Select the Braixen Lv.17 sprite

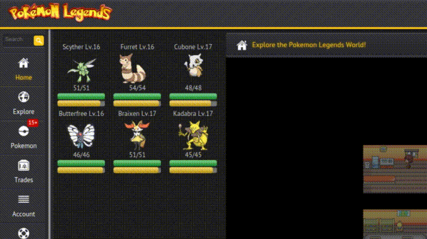[137, 135]
